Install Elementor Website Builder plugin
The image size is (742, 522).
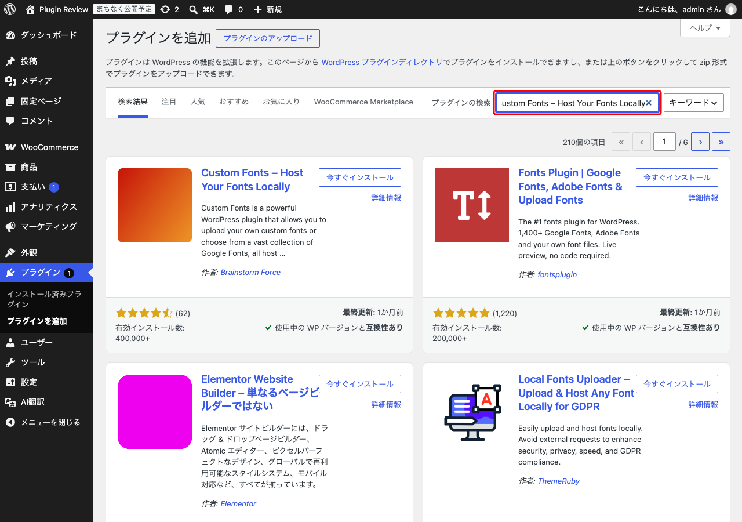(360, 384)
